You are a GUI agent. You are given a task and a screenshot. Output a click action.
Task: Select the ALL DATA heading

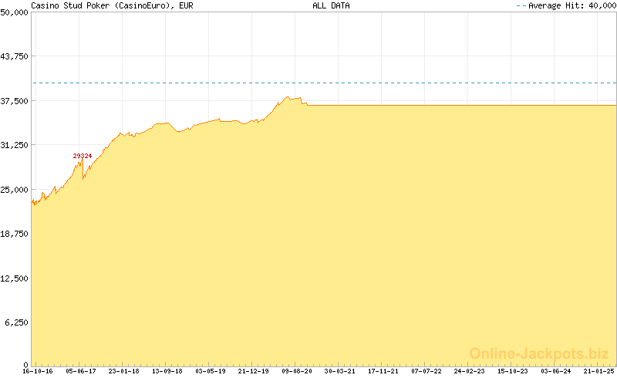tap(331, 5)
